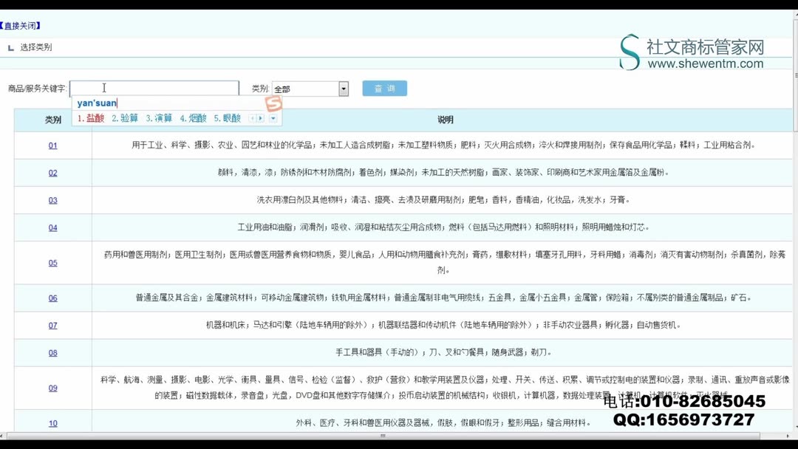Click the previous-page arrow in the candidate bar
798x449 pixels.
point(253,118)
